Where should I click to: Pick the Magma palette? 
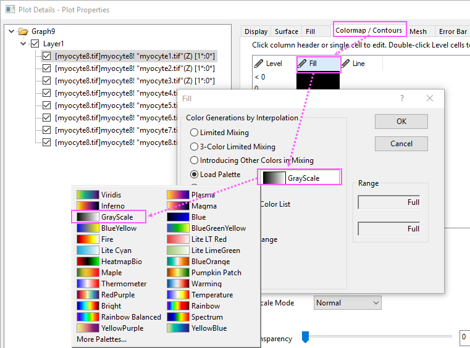[x=191, y=205]
